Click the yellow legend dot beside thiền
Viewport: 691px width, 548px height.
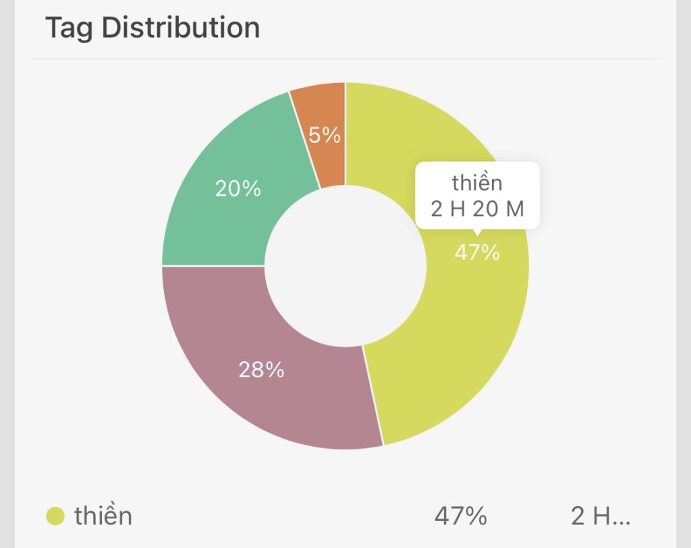pyautogui.click(x=55, y=516)
